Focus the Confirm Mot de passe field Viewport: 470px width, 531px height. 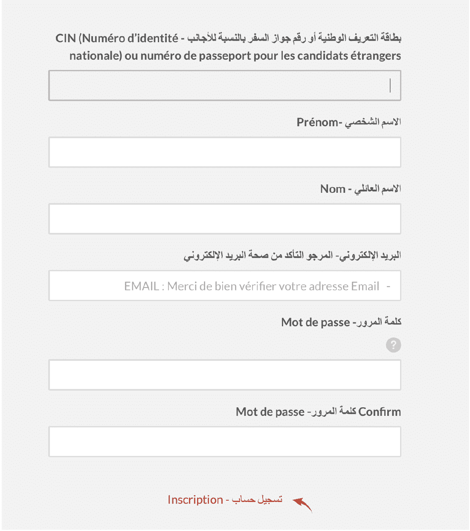225,441
